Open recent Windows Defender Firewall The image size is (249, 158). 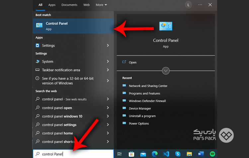coord(147,101)
